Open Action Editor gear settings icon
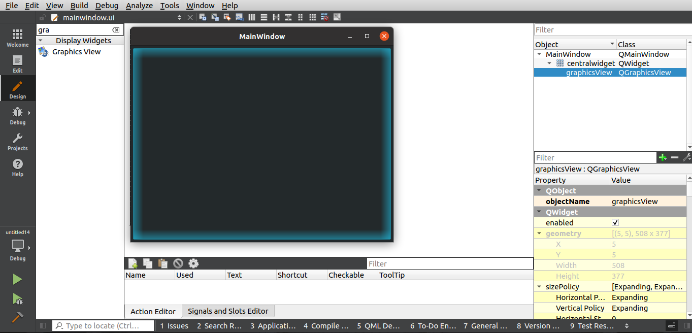Screen dimensions: 692x333 point(193,263)
